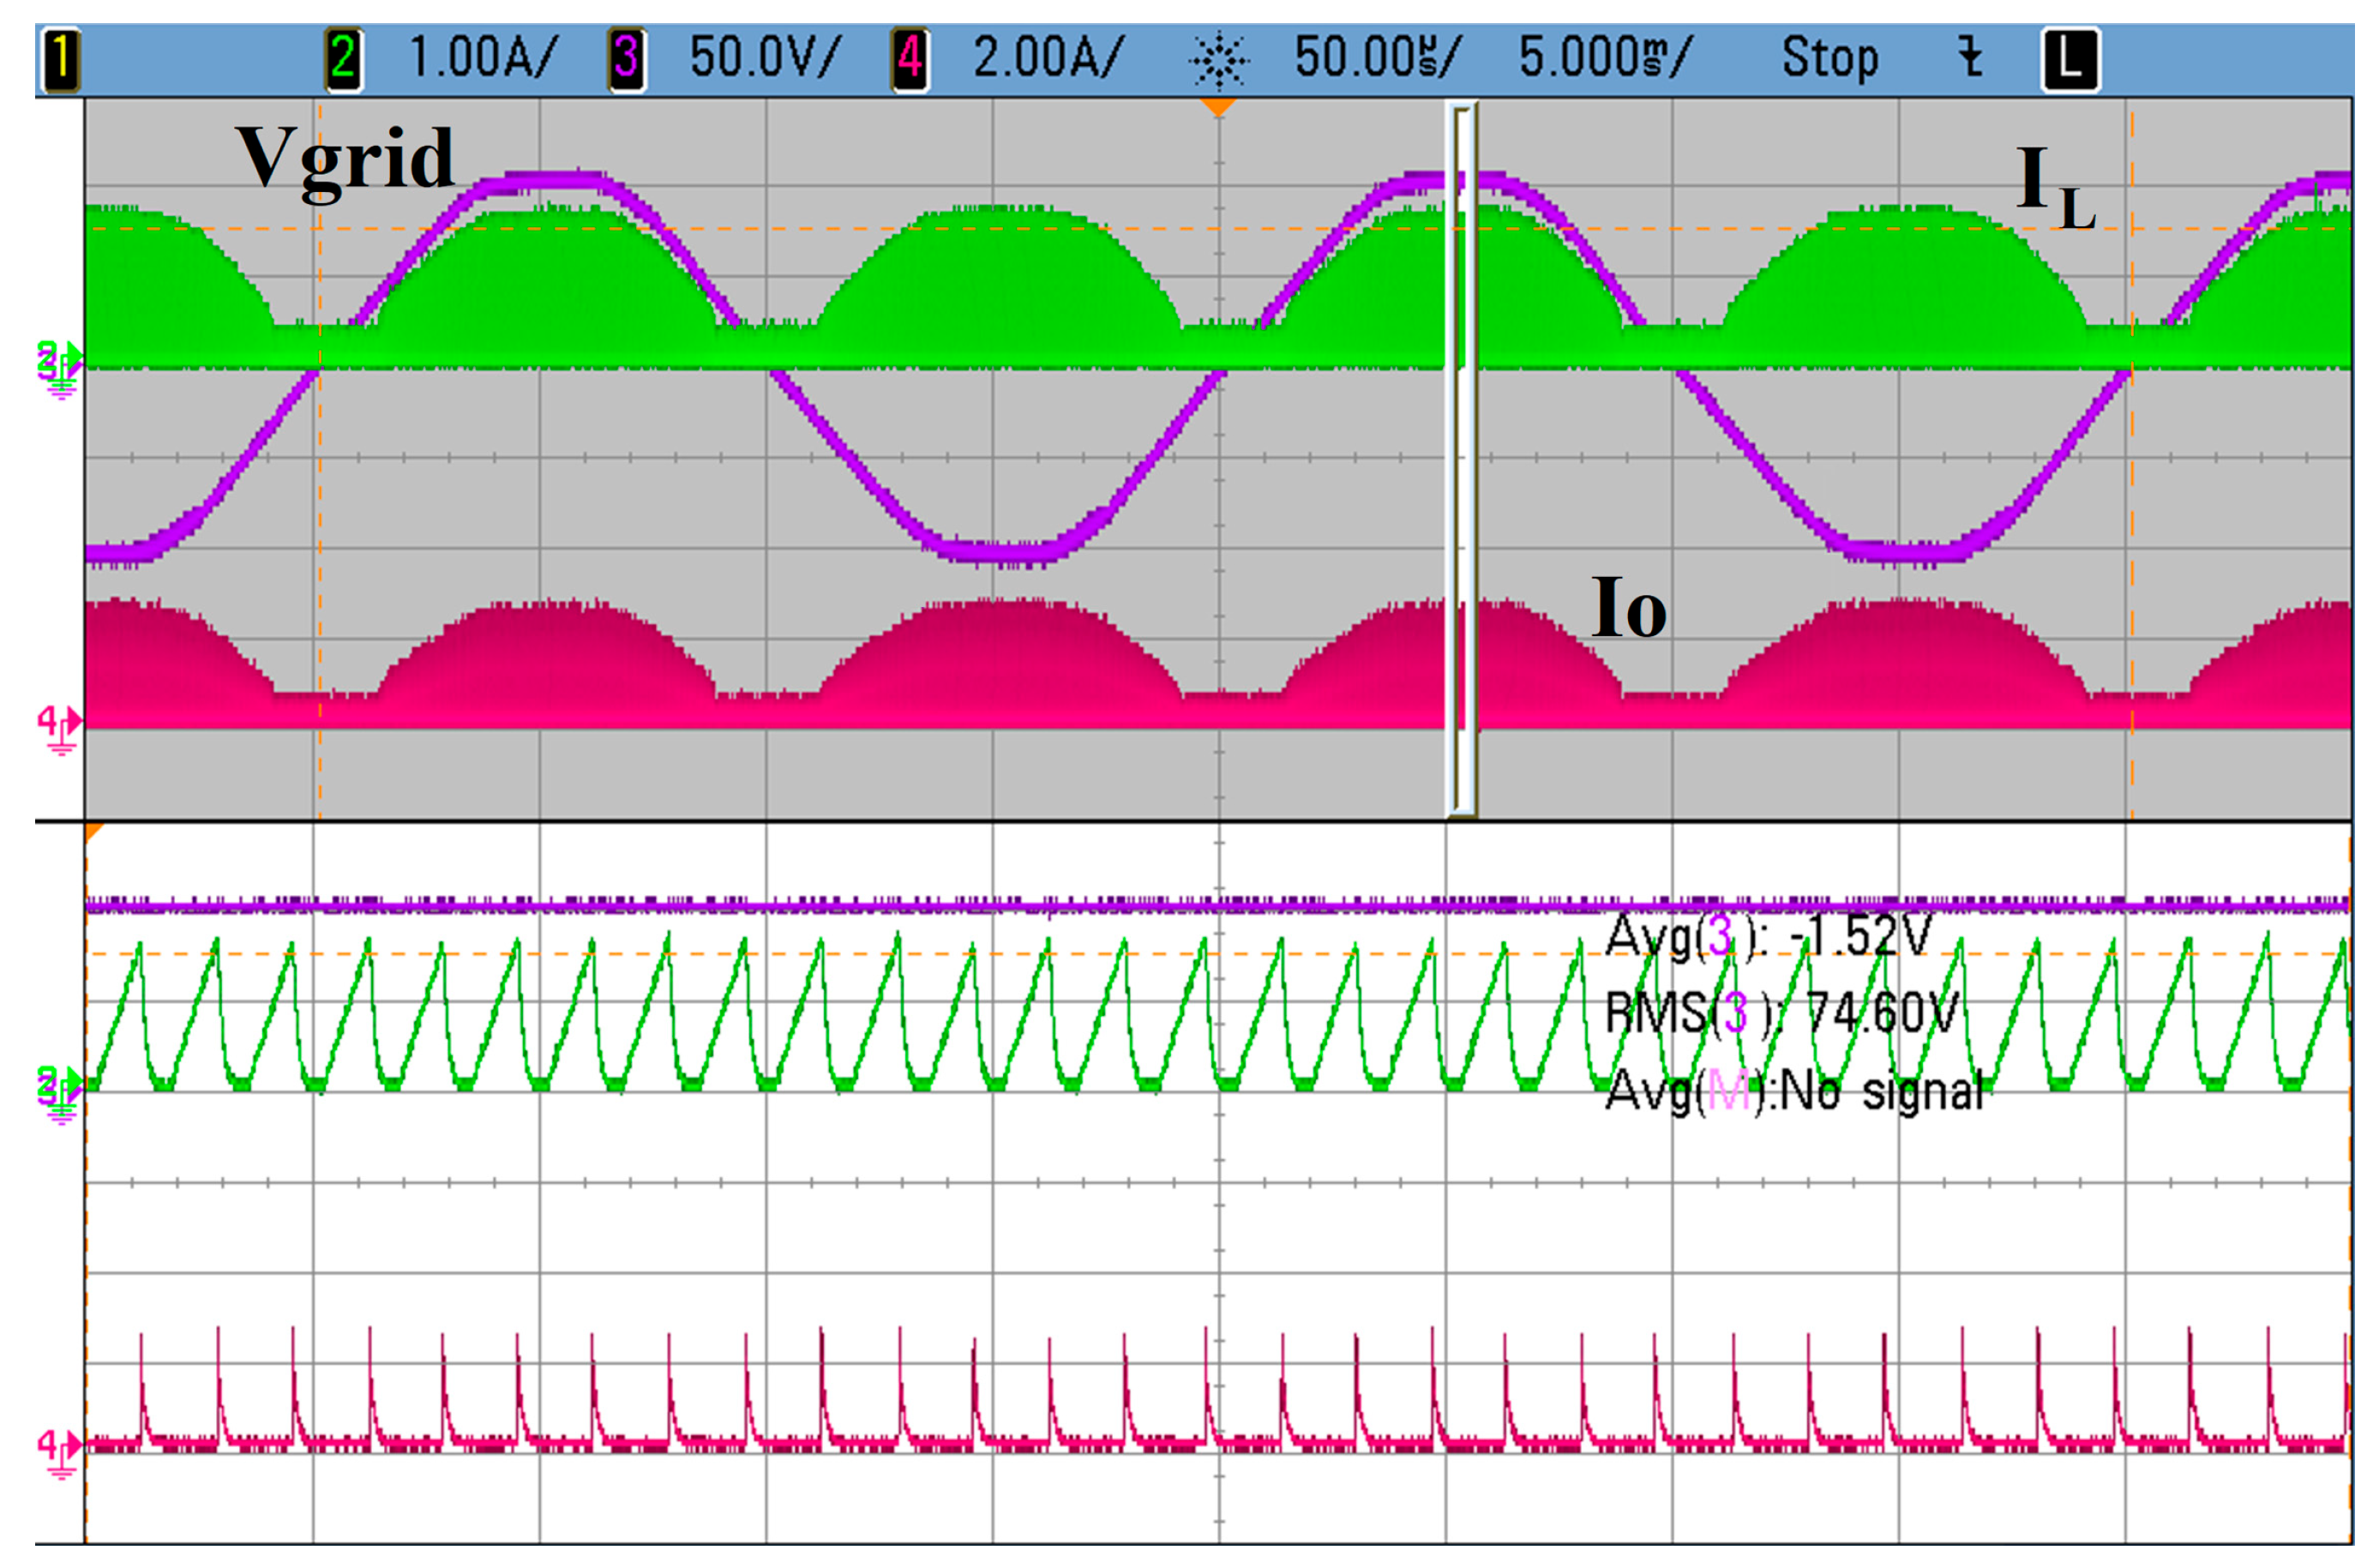
Task: Click the 1.00A/ channel 2 scale
Action: (482, 58)
